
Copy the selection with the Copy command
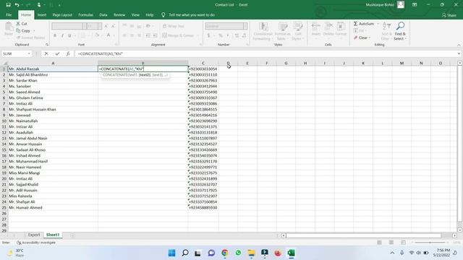click(x=23, y=30)
